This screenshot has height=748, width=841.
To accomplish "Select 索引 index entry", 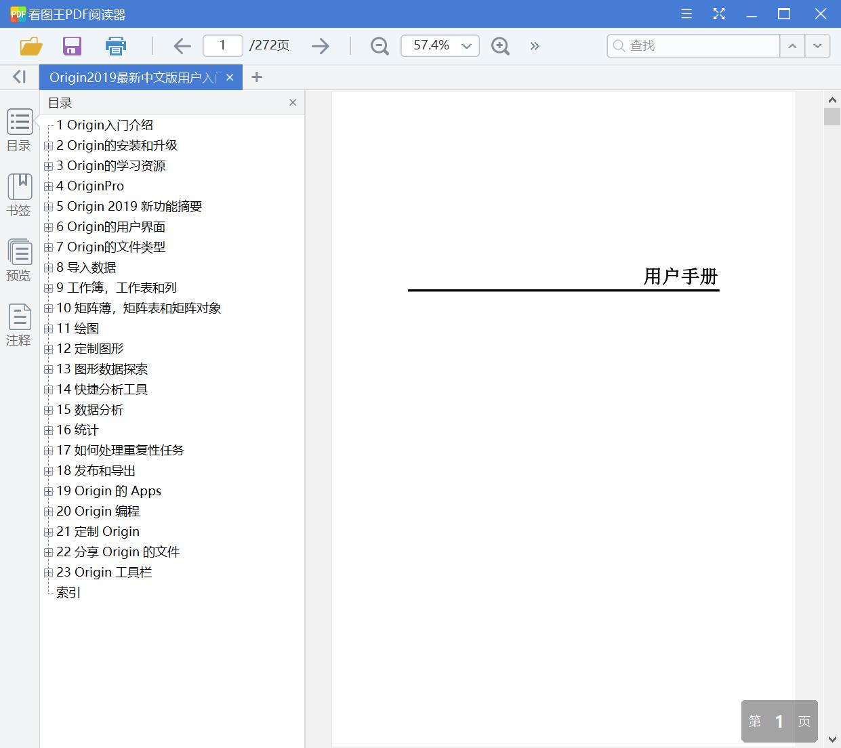I will 68,592.
